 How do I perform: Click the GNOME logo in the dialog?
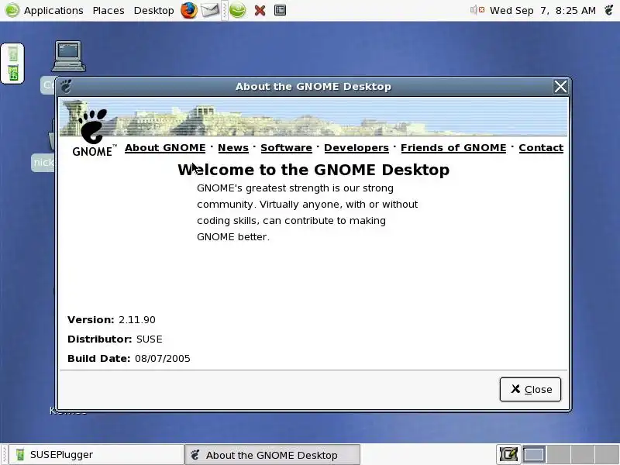click(94, 133)
